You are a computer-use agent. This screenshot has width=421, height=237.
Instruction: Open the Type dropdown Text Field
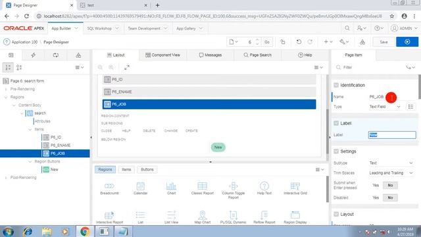pos(384,107)
